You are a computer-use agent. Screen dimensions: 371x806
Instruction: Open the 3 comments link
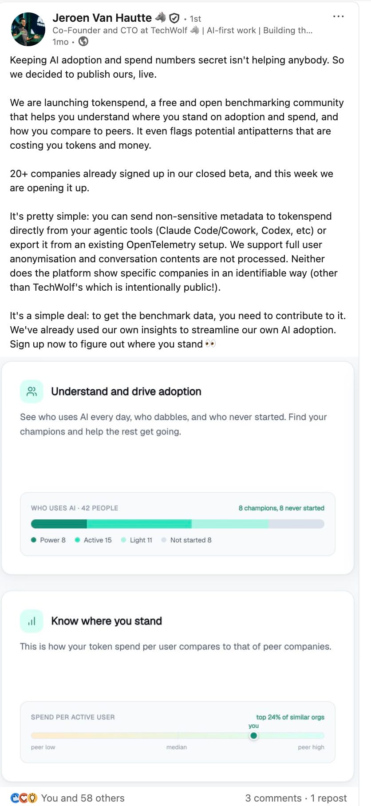273,798
